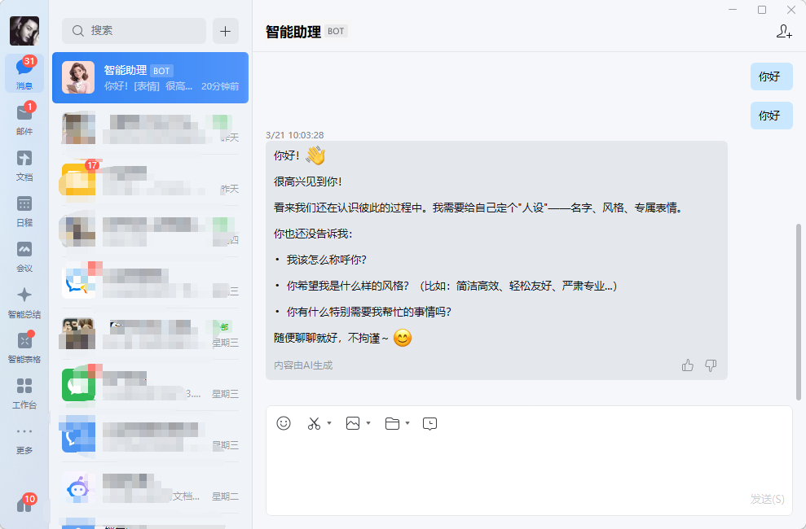
Task: Open the emoji picker in input toolbar
Action: pos(284,423)
